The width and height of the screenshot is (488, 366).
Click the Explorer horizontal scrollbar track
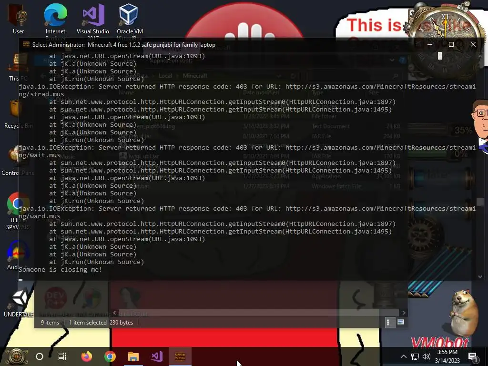pyautogui.click(x=259, y=313)
